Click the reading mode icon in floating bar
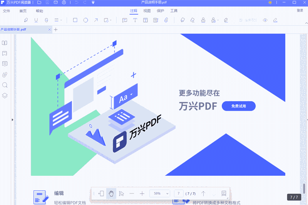This screenshot has height=205, width=308. click(224, 193)
